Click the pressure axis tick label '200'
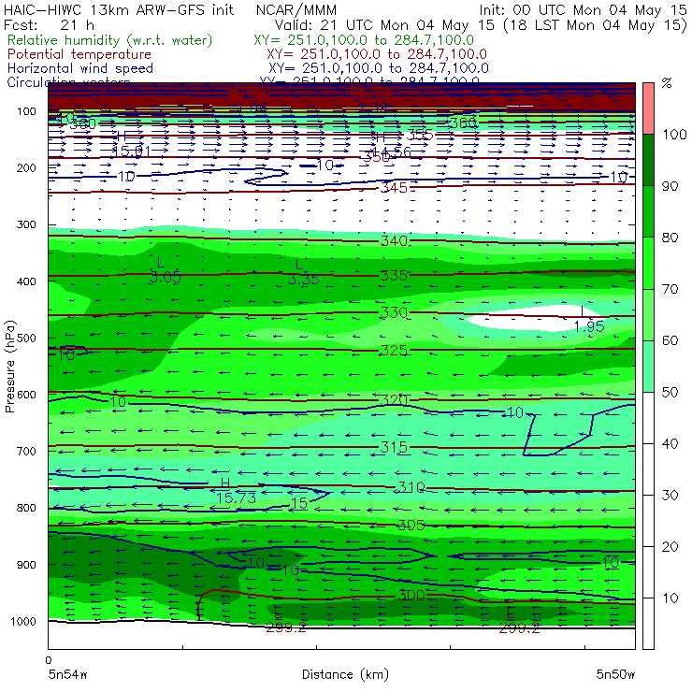Screen dimensions: 692x692 pos(26,167)
